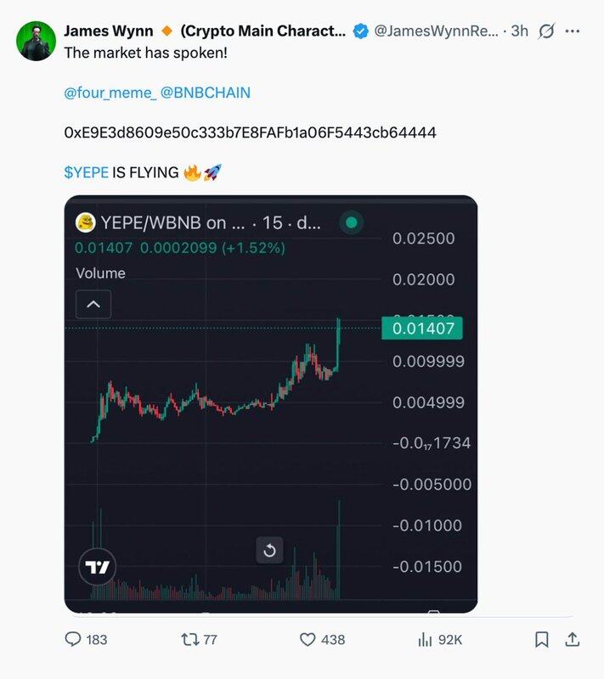
Task: Collapse the Volume indicator chevron
Action: [93, 304]
